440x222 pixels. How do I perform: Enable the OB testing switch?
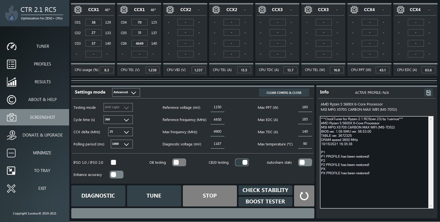[x=179, y=163]
